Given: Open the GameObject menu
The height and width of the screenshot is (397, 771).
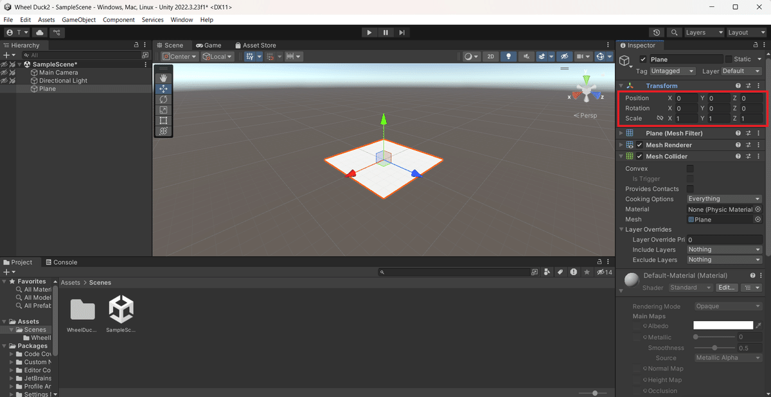Looking at the screenshot, I should [x=78, y=20].
